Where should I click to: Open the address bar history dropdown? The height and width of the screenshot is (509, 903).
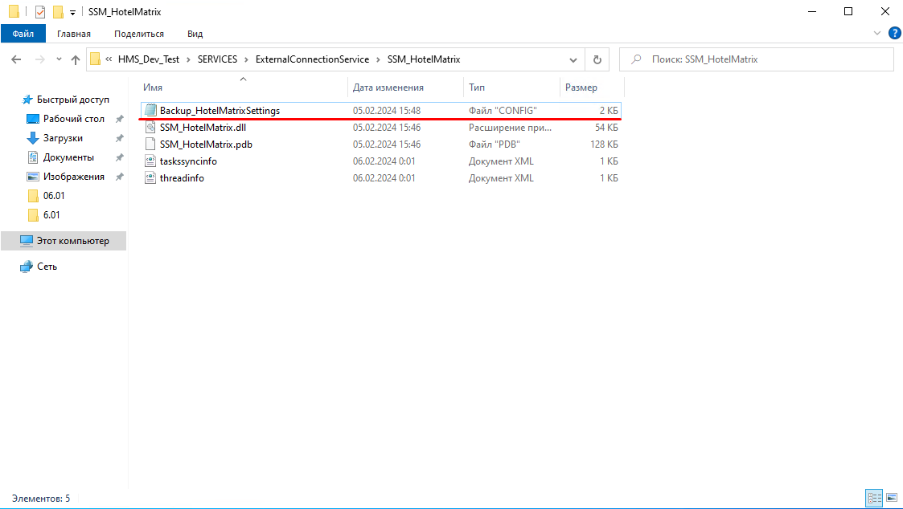[573, 59]
